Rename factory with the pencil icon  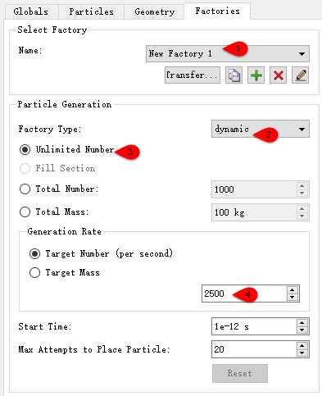point(300,75)
